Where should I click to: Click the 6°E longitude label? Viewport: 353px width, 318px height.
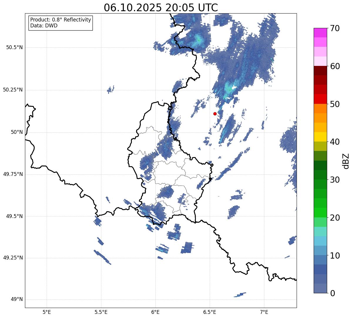155,312
